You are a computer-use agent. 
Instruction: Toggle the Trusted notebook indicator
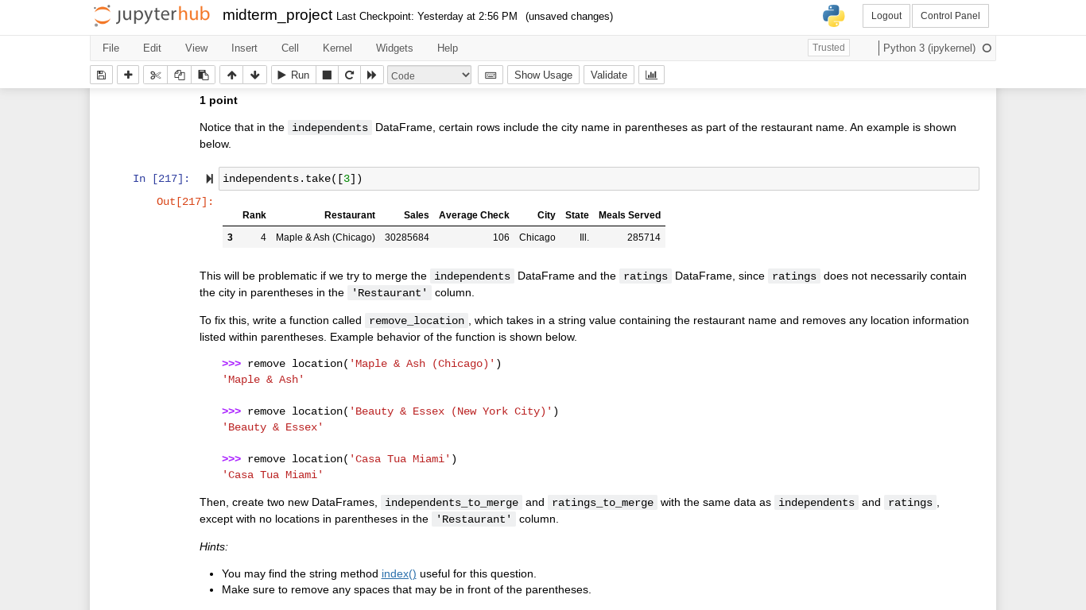[828, 48]
